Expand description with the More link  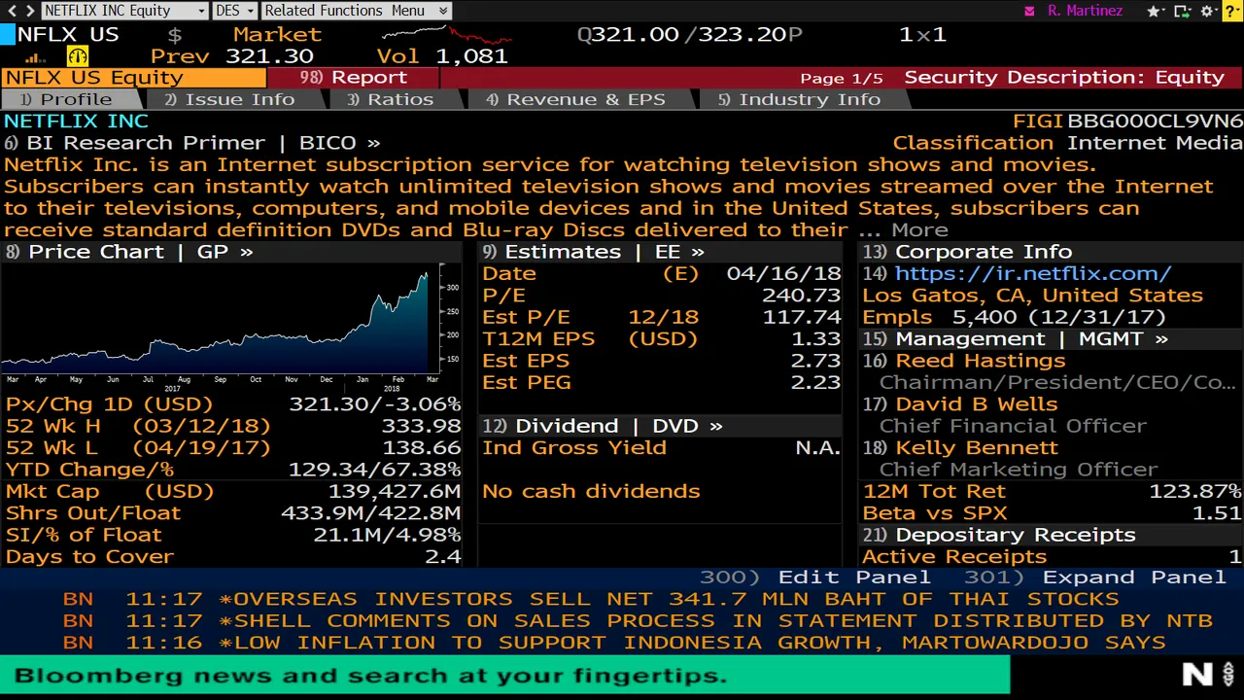coord(919,230)
